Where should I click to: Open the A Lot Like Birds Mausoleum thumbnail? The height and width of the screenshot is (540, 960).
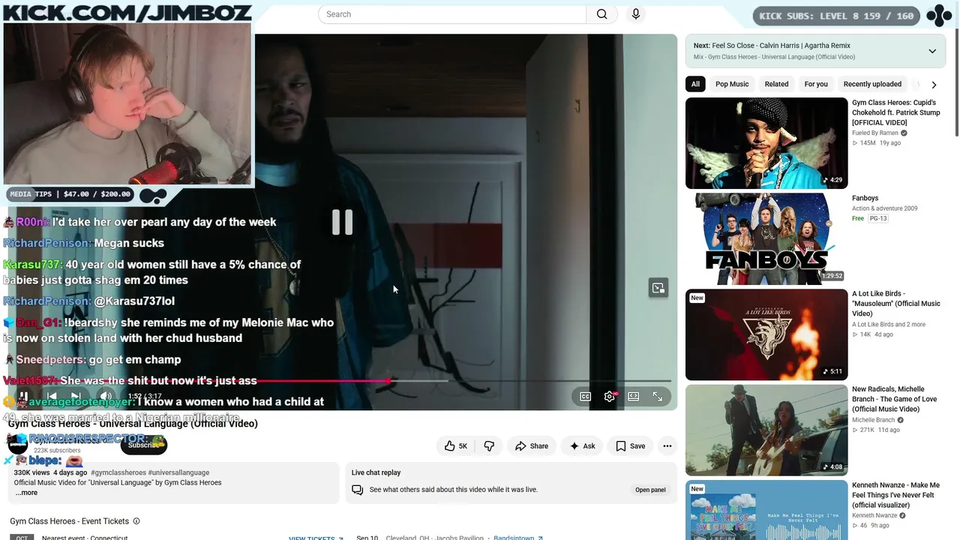click(766, 334)
